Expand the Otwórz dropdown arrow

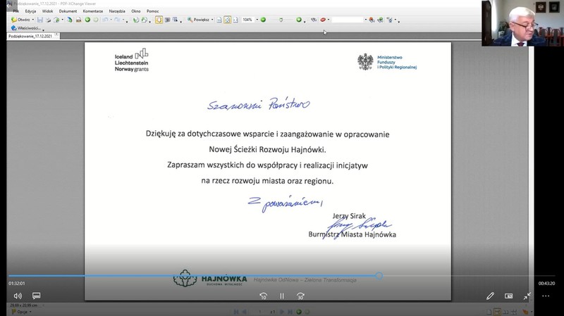33,20
